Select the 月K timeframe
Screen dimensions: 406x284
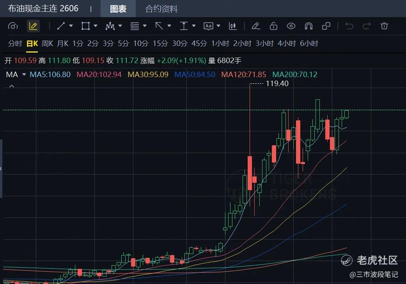coord(63,44)
